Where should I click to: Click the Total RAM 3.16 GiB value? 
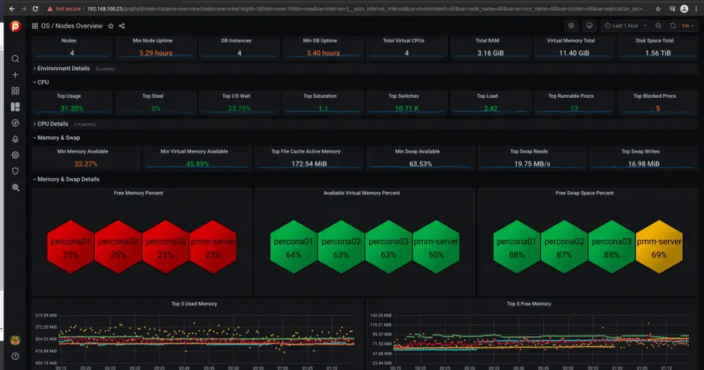coord(490,53)
